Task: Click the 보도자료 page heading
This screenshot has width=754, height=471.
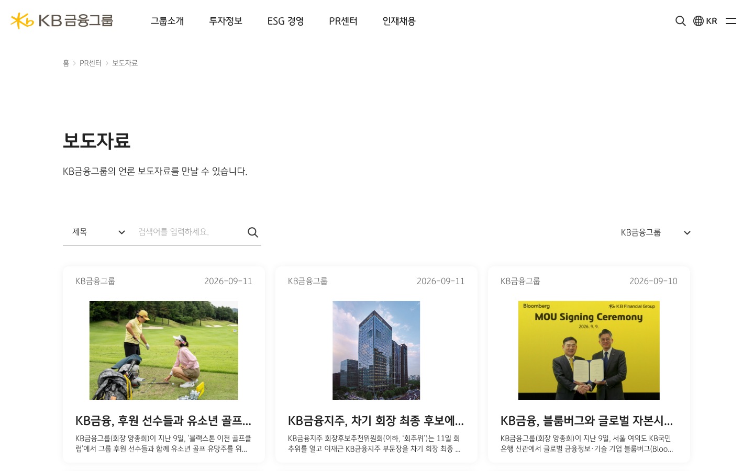Action: 96,140
